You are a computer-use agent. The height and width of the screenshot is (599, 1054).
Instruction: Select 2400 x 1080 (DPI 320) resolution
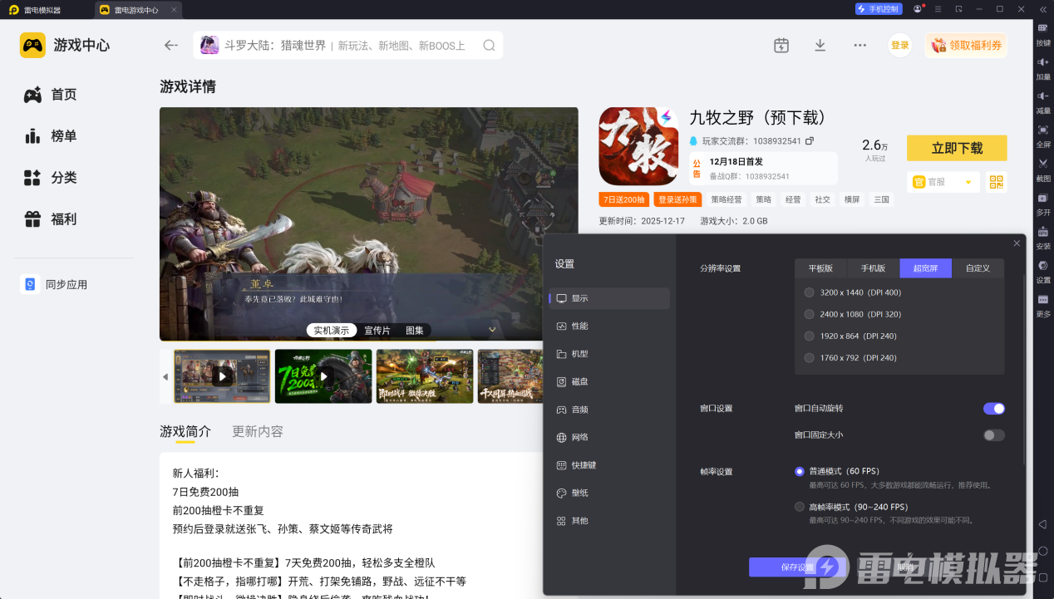tap(810, 314)
